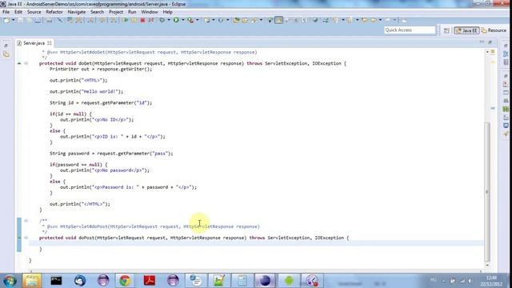Open the Refactor menu
The height and width of the screenshot is (288, 512).
(x=54, y=12)
